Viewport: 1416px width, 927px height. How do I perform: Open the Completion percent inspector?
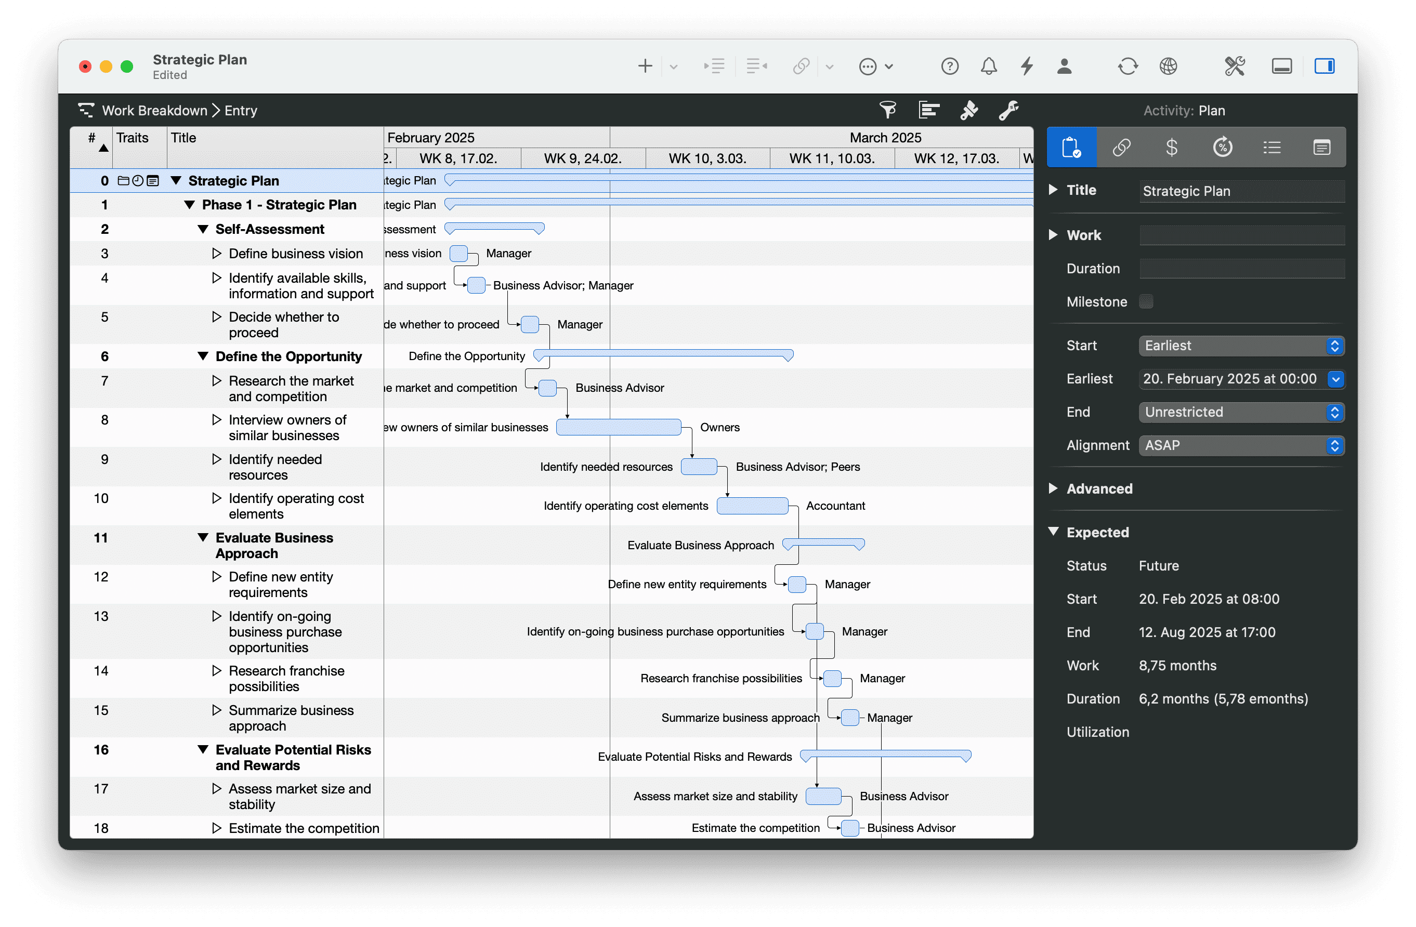click(x=1223, y=147)
